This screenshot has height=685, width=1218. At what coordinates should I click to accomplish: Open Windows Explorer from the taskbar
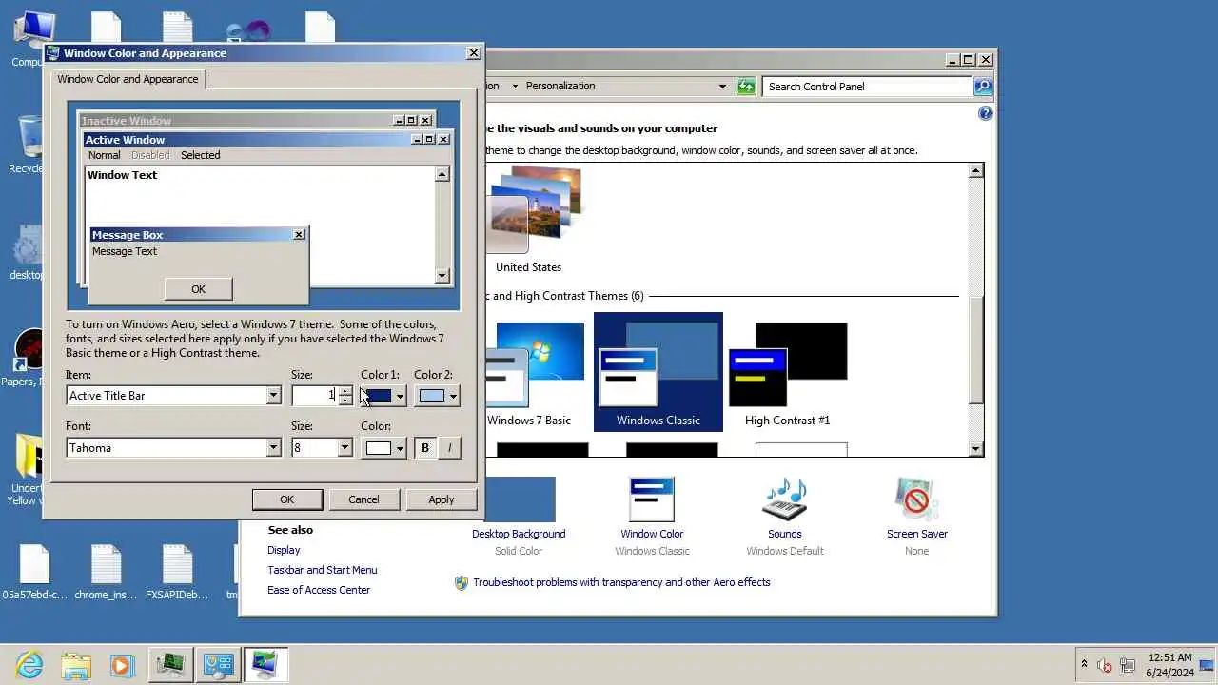[76, 664]
